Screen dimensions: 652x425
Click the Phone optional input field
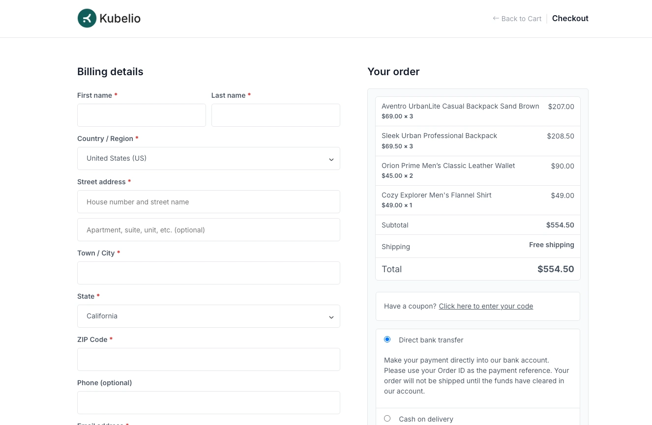pyautogui.click(x=208, y=402)
